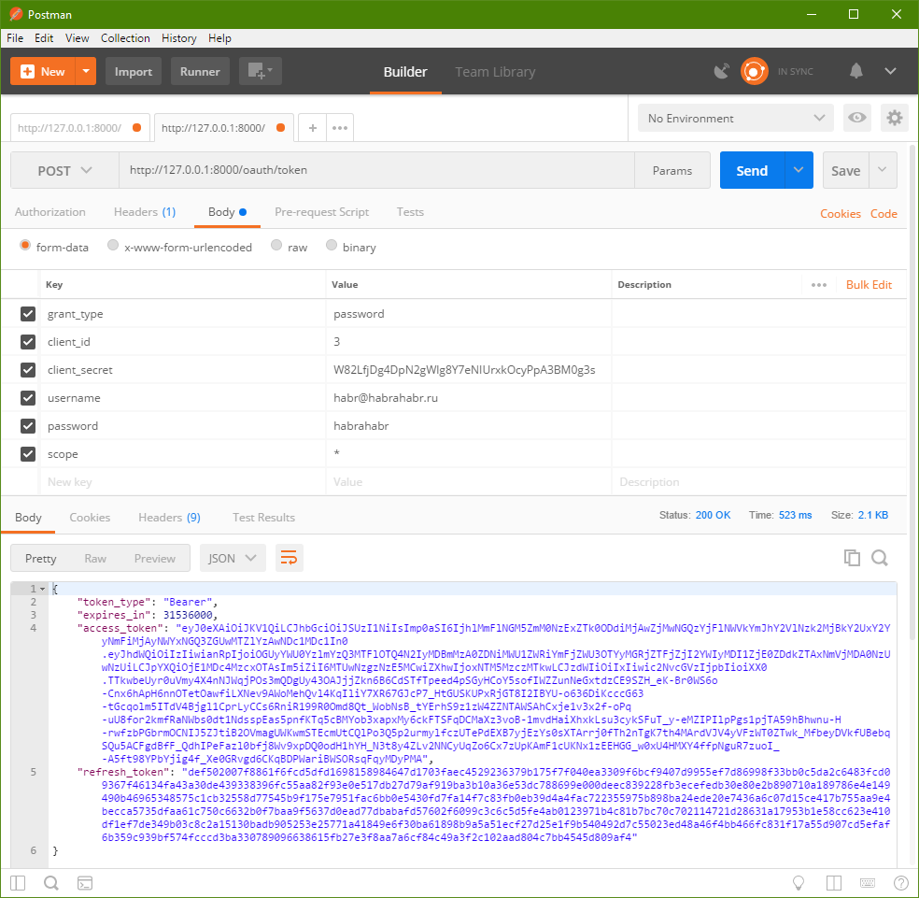Switch response view to Preview
The width and height of the screenshot is (919, 898).
click(x=155, y=559)
